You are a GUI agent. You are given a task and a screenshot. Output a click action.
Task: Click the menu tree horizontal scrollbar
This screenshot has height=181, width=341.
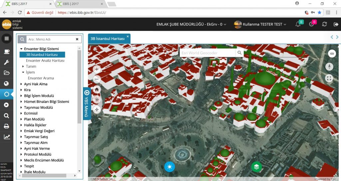pos(44,176)
